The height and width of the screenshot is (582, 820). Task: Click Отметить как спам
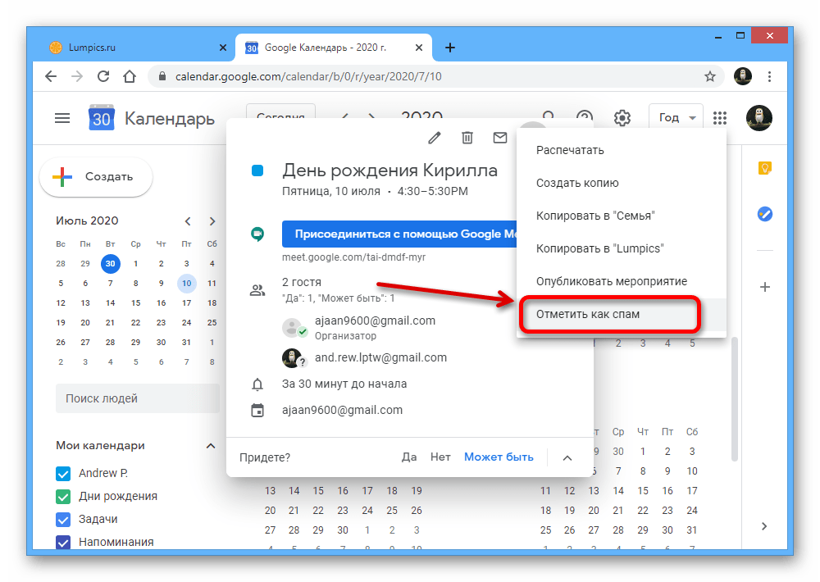(x=622, y=314)
